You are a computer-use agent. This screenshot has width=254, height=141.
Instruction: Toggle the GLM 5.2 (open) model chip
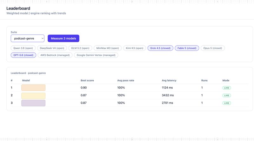pyautogui.click(x=80, y=48)
